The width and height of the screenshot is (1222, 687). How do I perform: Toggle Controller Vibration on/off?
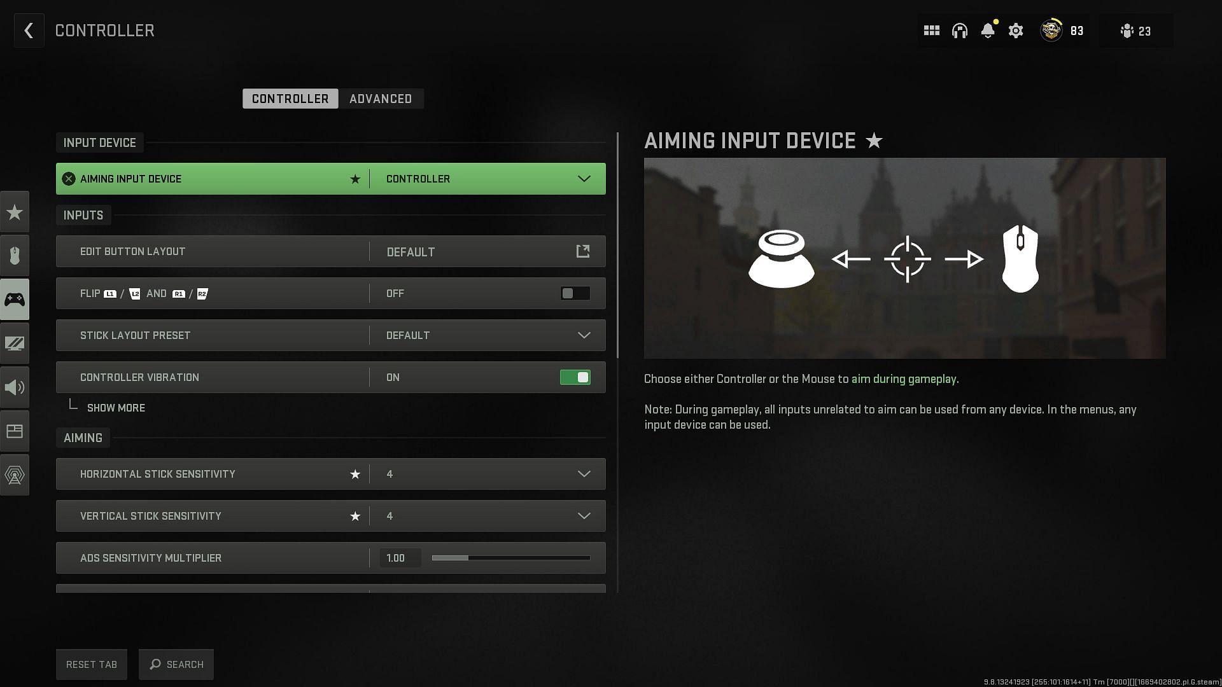coord(573,377)
